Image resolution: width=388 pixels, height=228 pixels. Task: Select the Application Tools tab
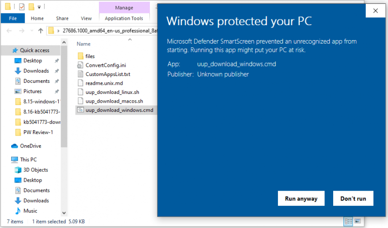pyautogui.click(x=124, y=18)
